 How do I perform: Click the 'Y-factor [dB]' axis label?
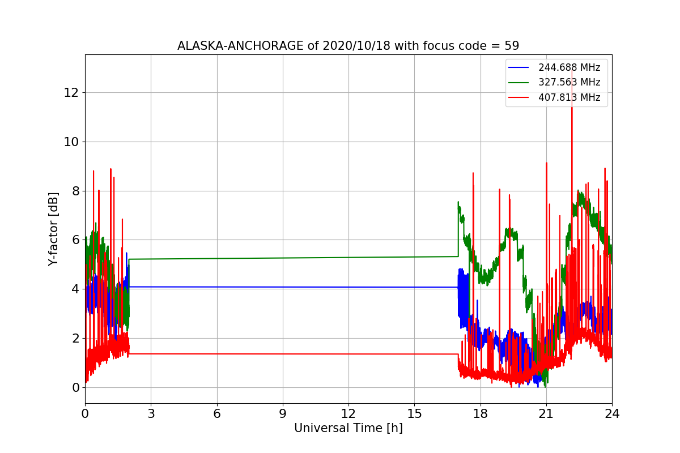[53, 229]
